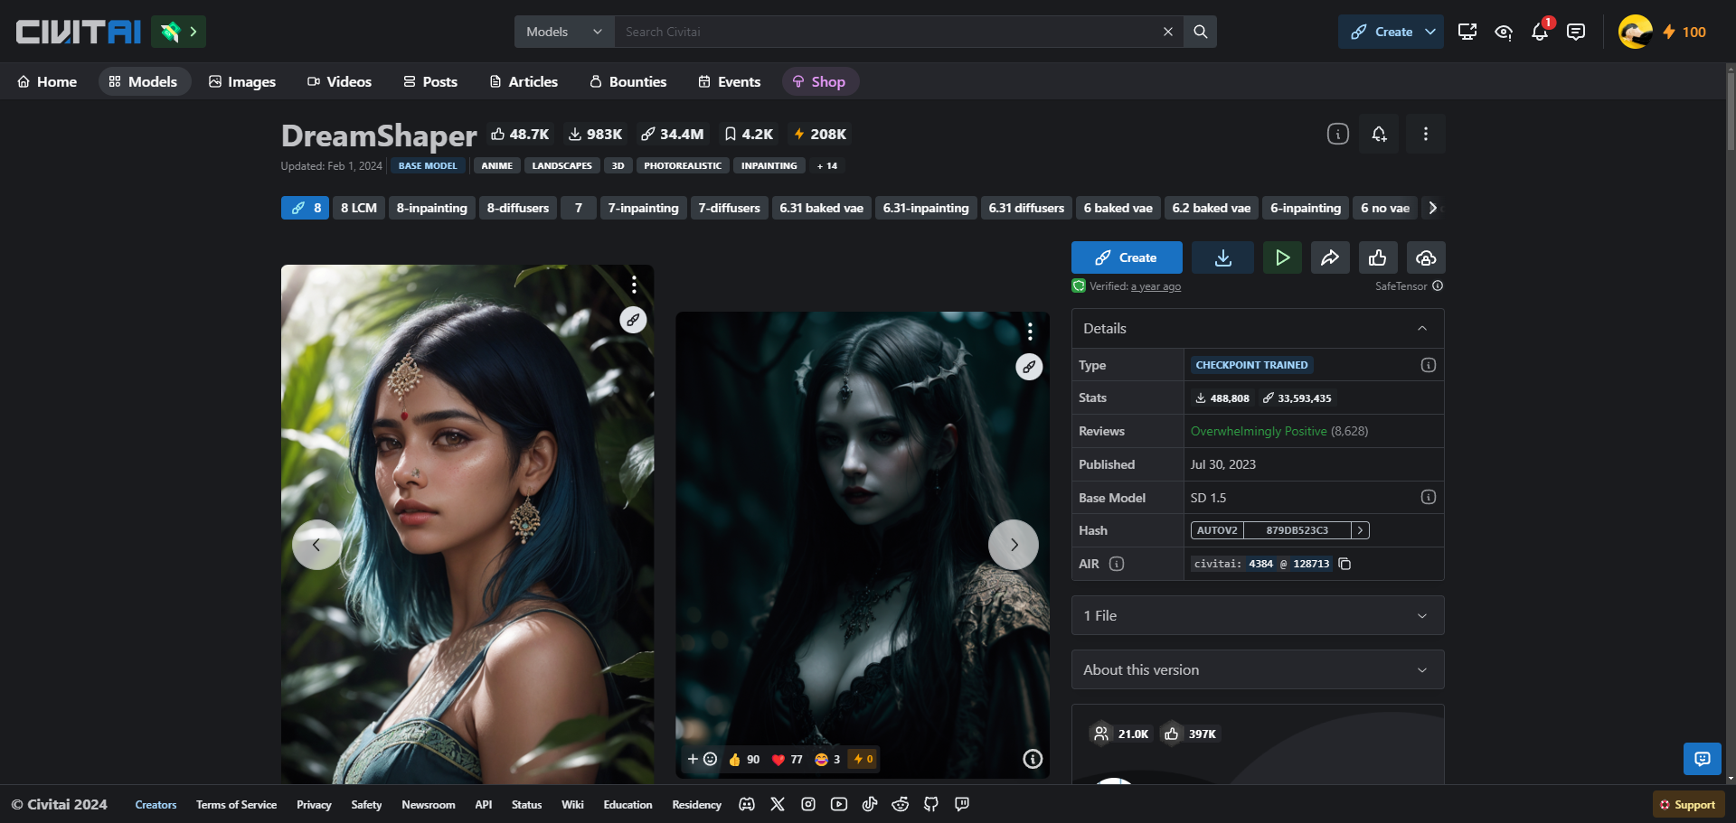The width and height of the screenshot is (1736, 823).
Task: Tip buzz on the second image
Action: (x=863, y=759)
